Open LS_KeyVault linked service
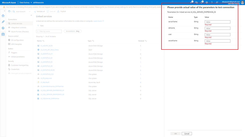245x137 pixels. [x=45, y=82]
